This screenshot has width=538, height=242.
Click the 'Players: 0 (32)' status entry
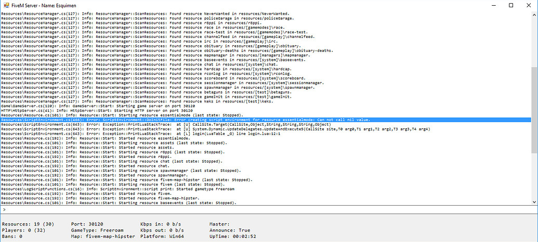pos(25,231)
